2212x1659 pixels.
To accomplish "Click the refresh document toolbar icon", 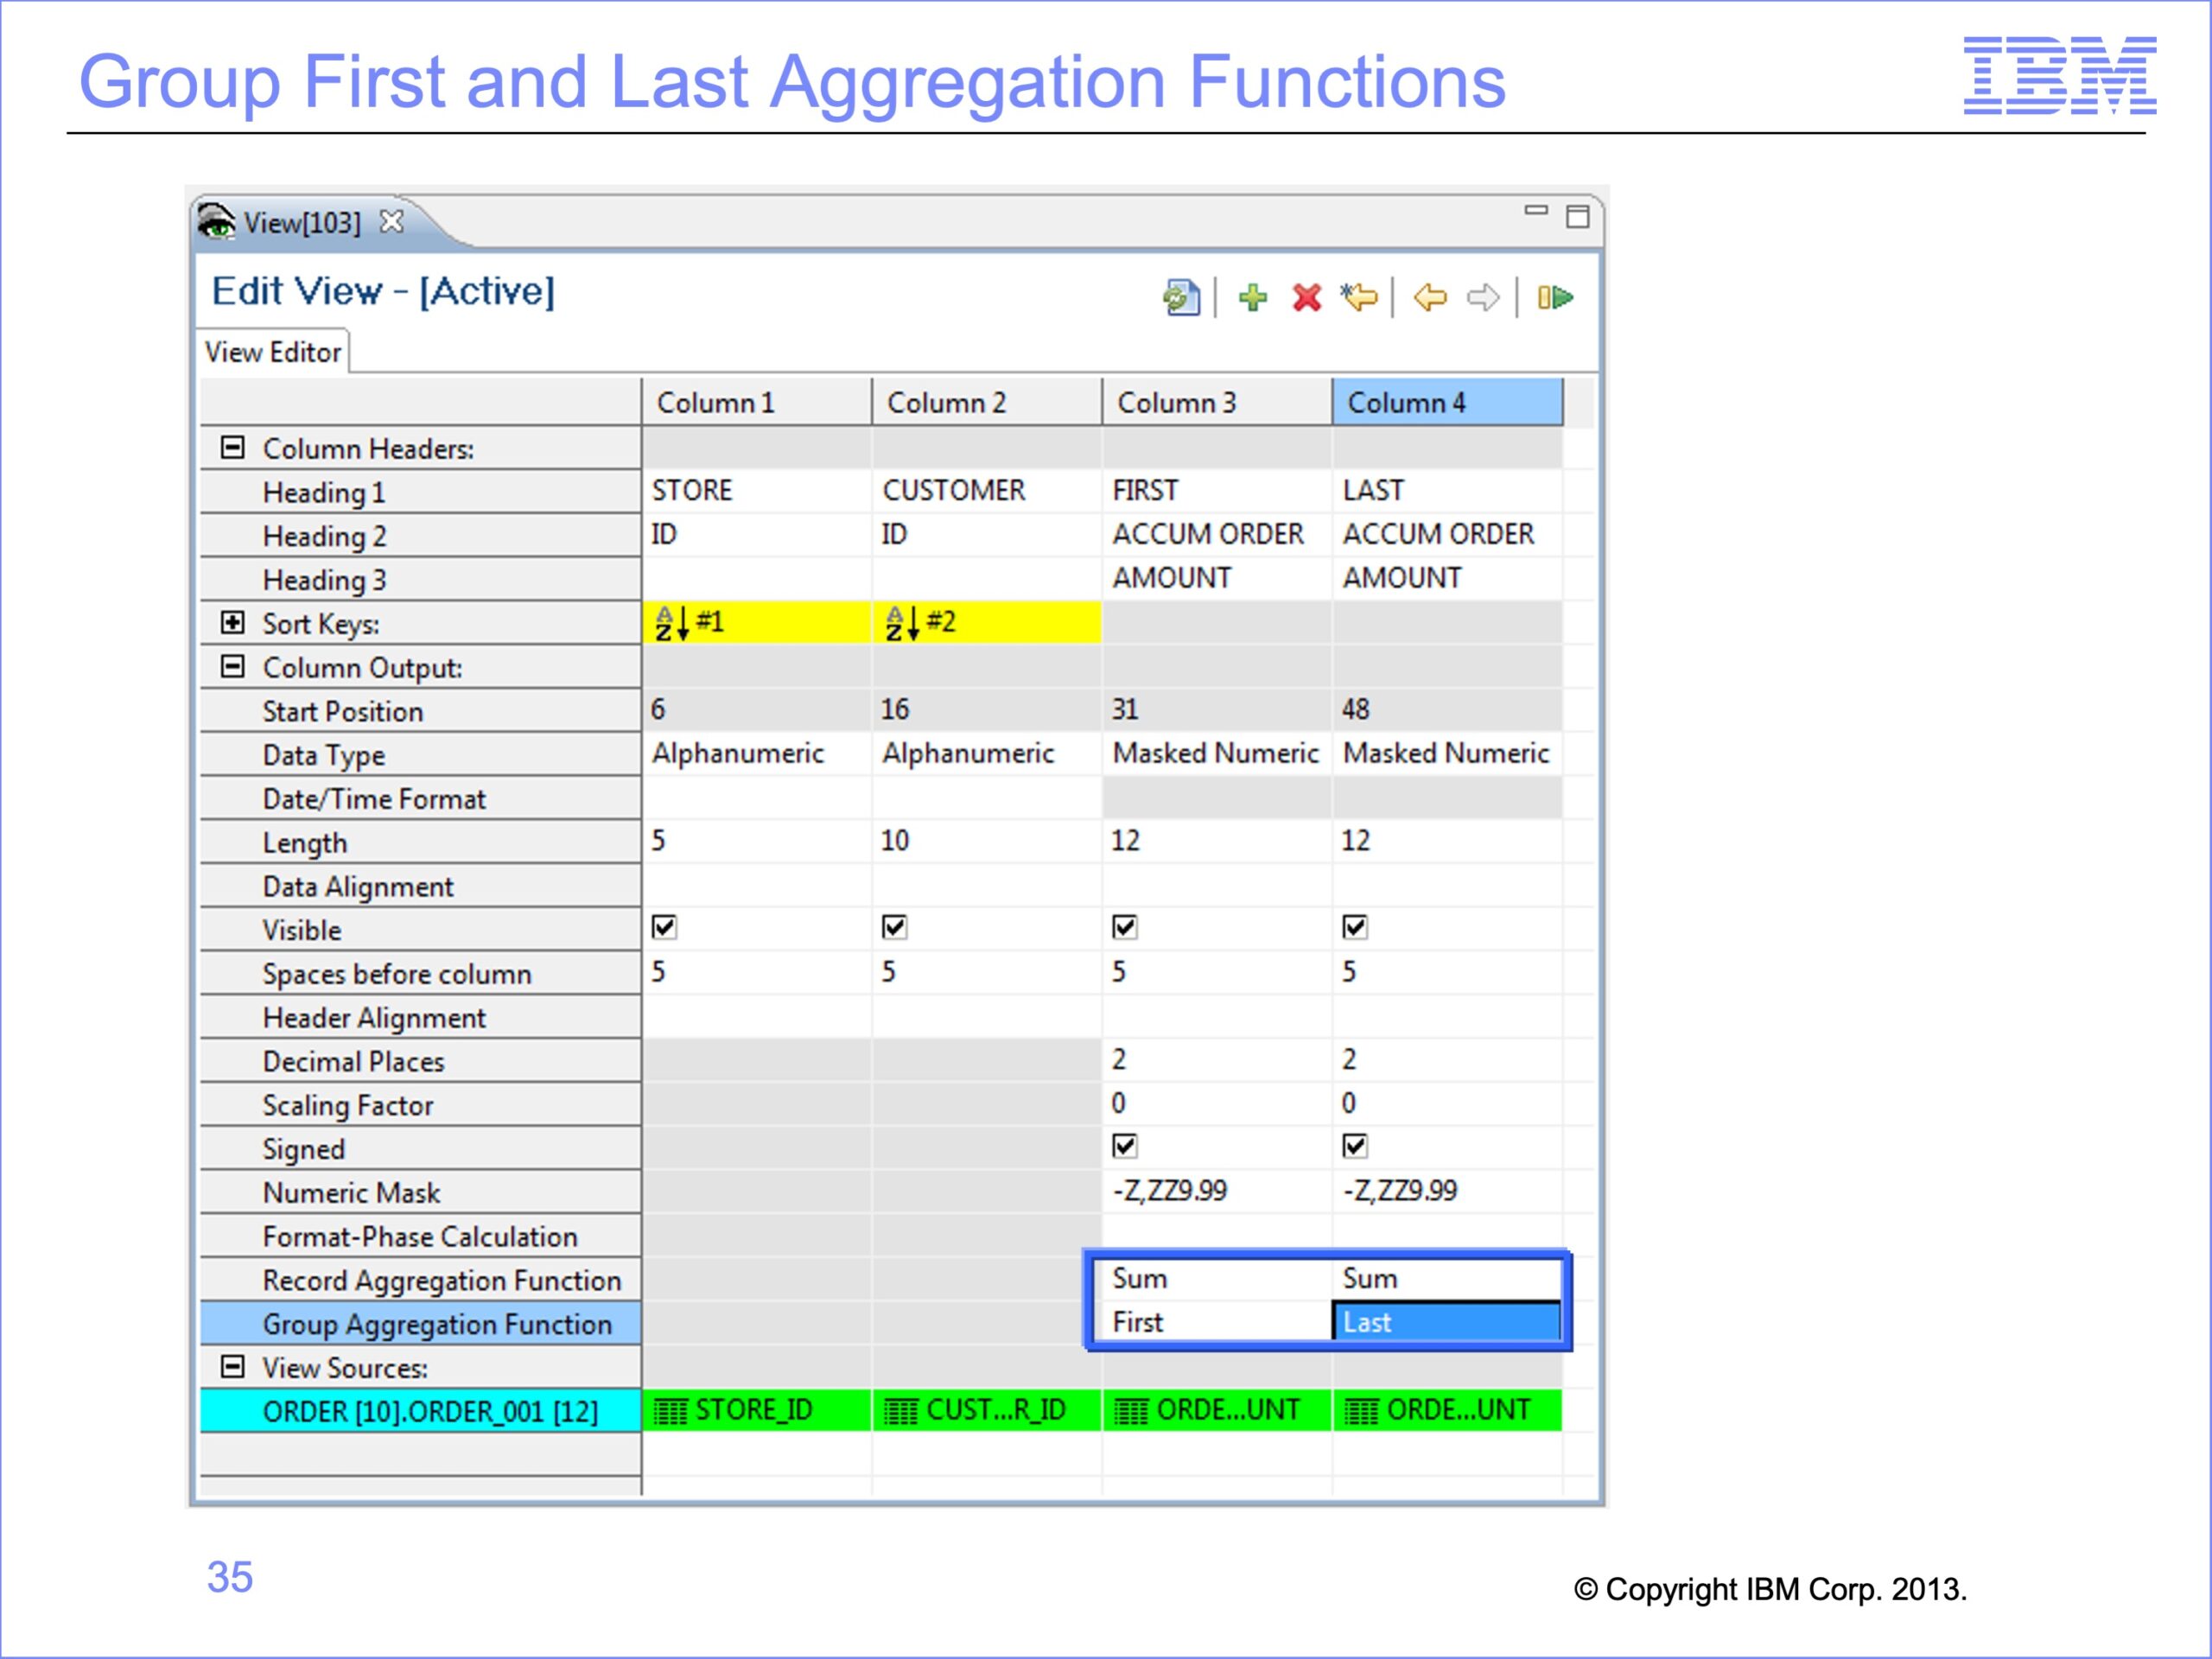I will (1181, 297).
